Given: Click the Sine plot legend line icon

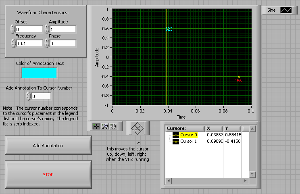Looking at the screenshot, I should [x=286, y=10].
